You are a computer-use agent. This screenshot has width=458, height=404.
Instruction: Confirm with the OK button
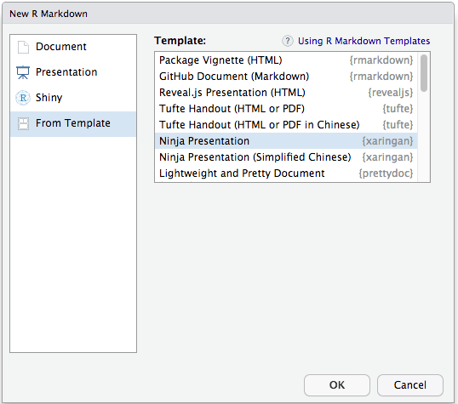point(337,385)
